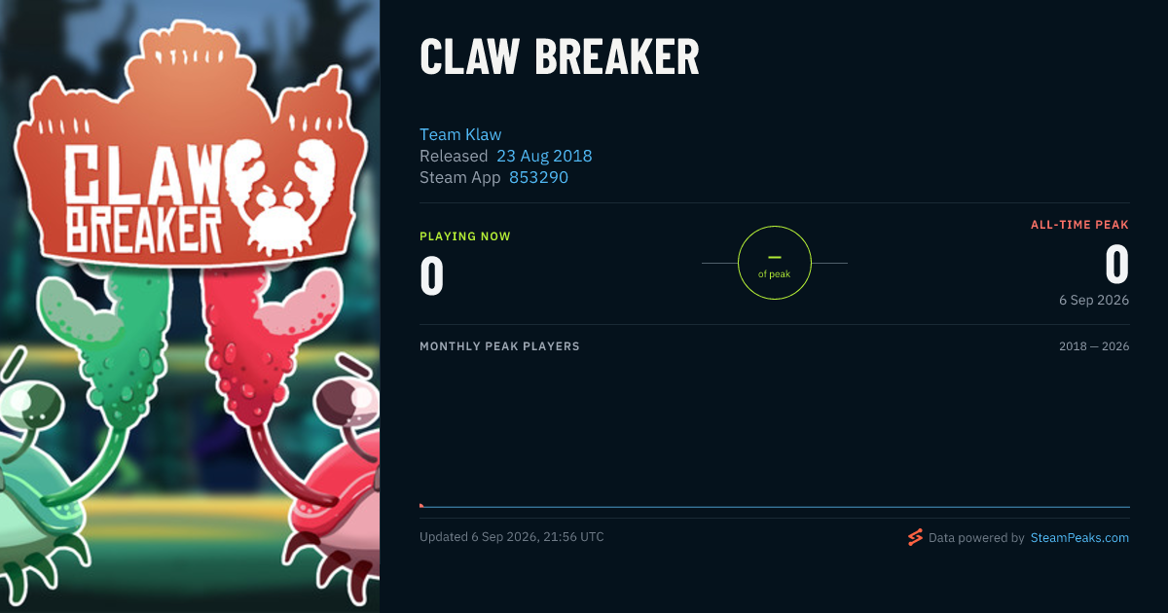Image resolution: width=1168 pixels, height=613 pixels.
Task: Click the 2018 — 2026 date range label
Action: (1094, 346)
